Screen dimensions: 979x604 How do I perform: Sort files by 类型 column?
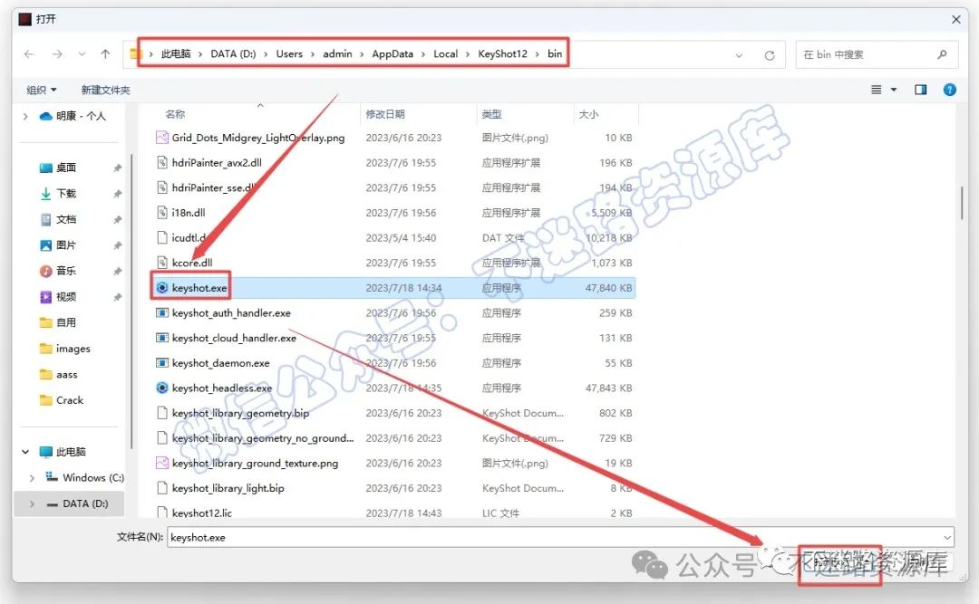pos(491,114)
